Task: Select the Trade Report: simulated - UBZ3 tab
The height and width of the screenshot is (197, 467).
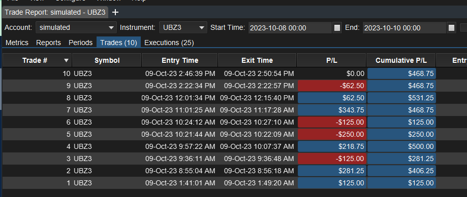Action: (55, 12)
